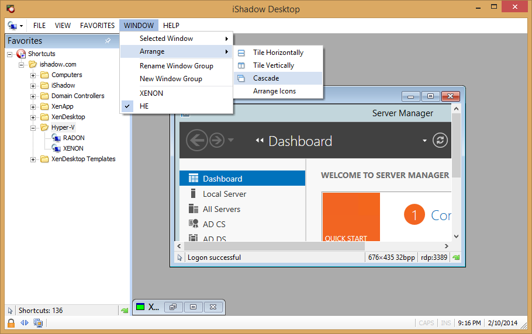Image resolution: width=532 pixels, height=334 pixels.
Task: Select the Shortcuts tree root
Action: pos(42,54)
